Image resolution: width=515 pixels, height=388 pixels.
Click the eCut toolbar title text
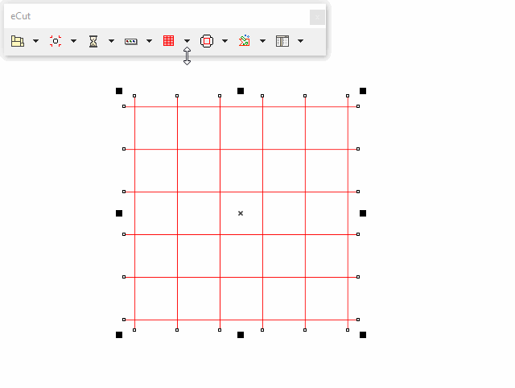point(21,16)
